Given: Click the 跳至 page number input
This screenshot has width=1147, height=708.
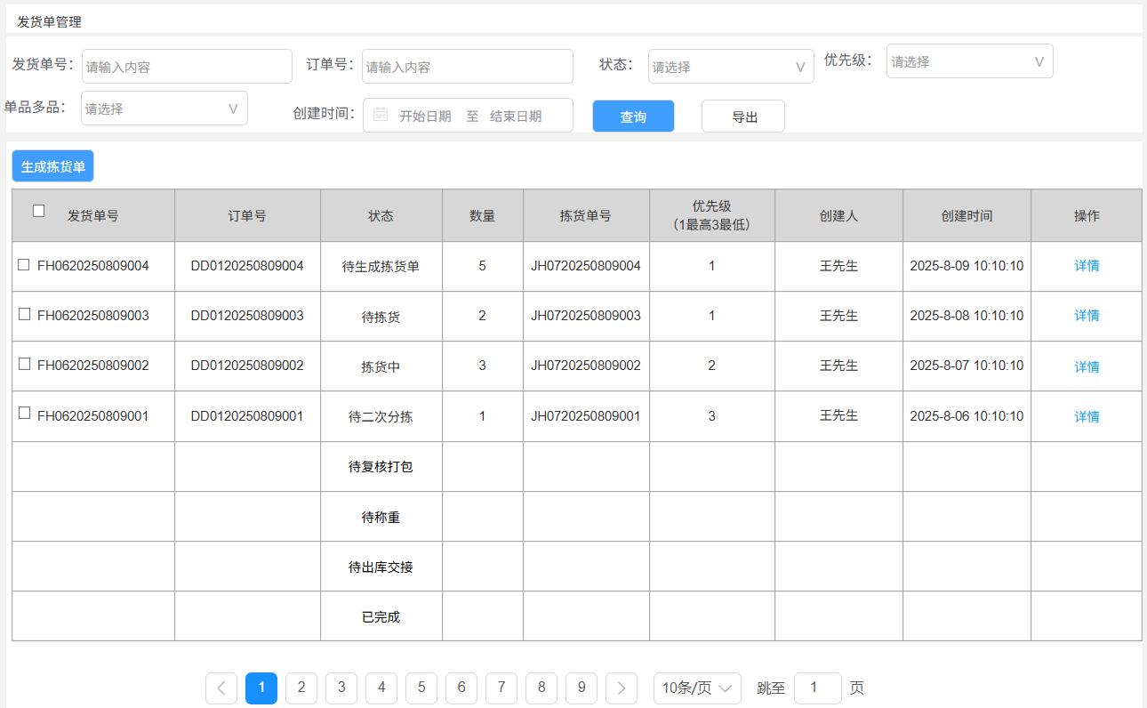Looking at the screenshot, I should (x=818, y=688).
